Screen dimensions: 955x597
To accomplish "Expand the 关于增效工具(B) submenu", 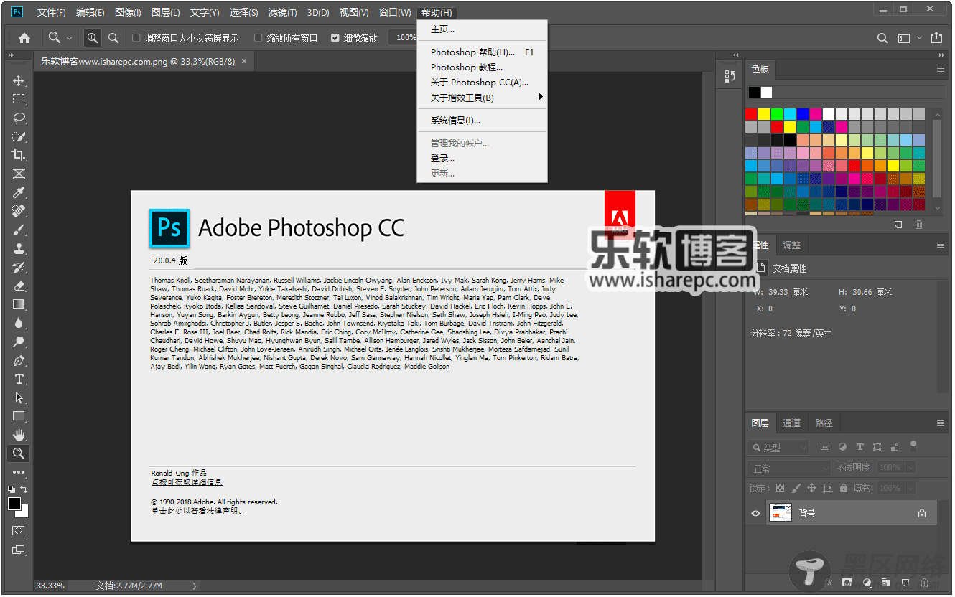I will coord(482,98).
